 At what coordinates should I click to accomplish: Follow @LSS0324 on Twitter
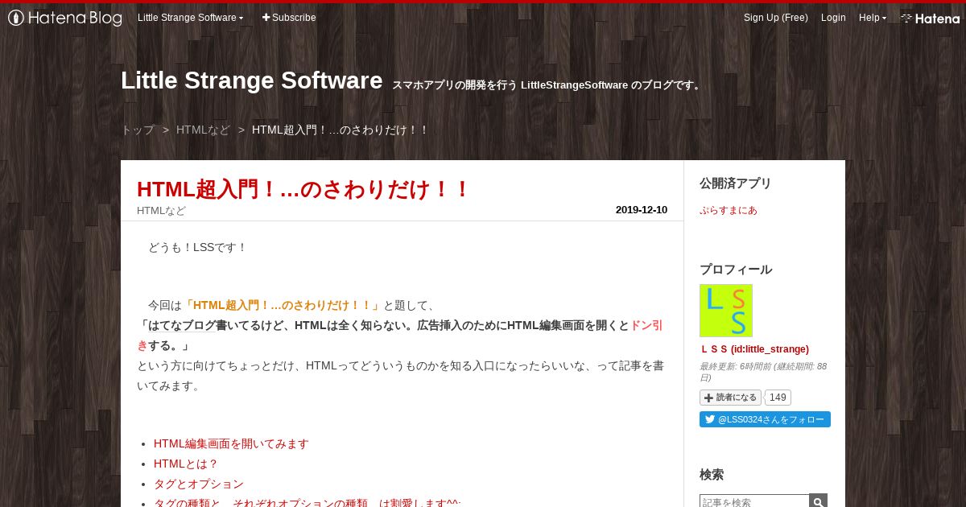(x=765, y=419)
